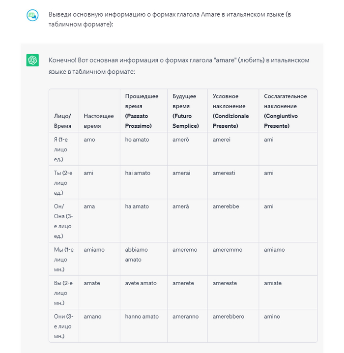
Task: Select the "amerò" table cell
Action: tap(181, 140)
